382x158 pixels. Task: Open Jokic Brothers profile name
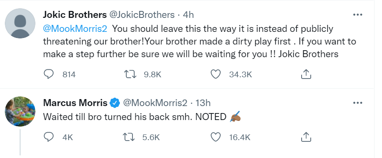[x=75, y=15]
